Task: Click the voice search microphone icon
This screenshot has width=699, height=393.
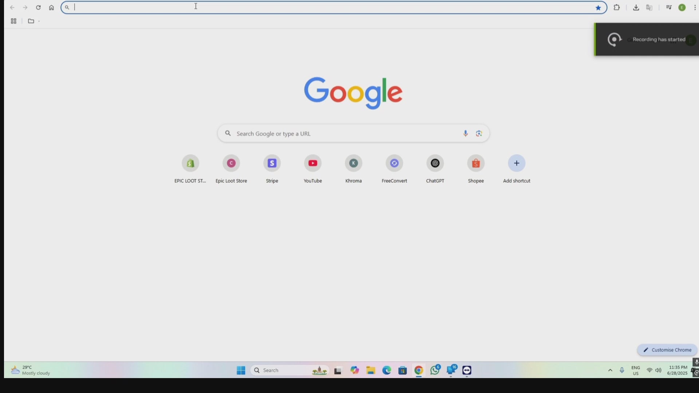Action: pyautogui.click(x=465, y=134)
